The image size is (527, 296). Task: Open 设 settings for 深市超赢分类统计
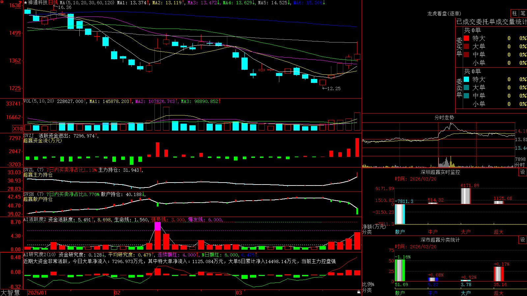[523, 240]
